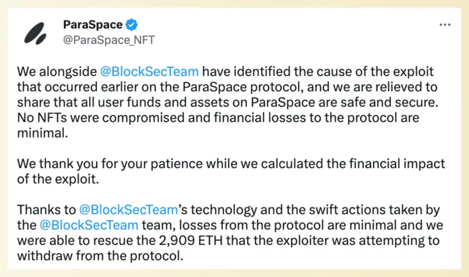Click the blue verified badge
Viewport: 469px width, 277px height.
click(133, 25)
